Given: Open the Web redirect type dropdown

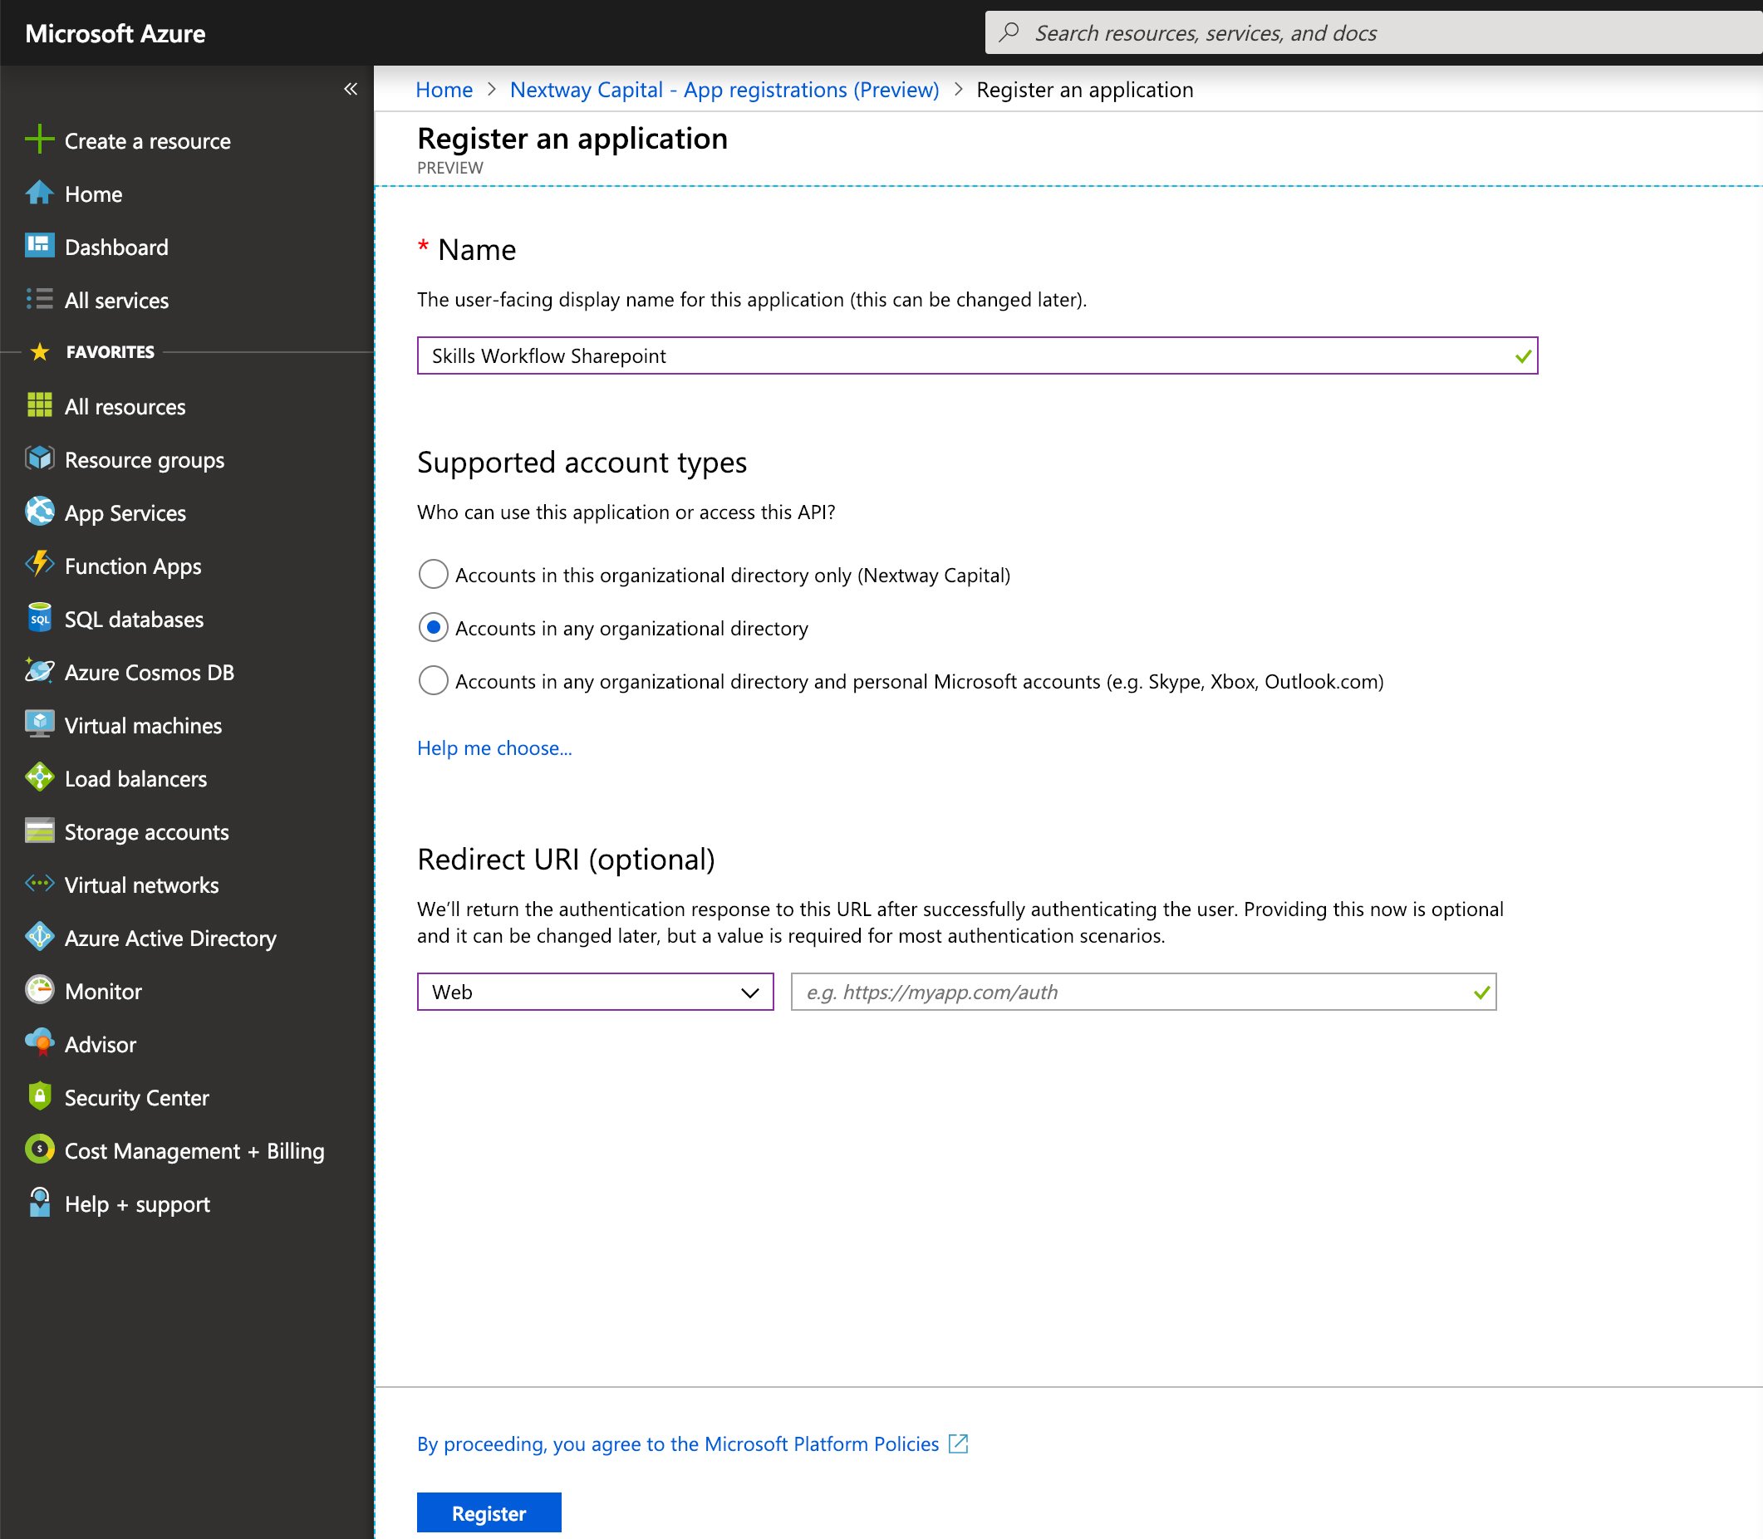Looking at the screenshot, I should [x=595, y=992].
